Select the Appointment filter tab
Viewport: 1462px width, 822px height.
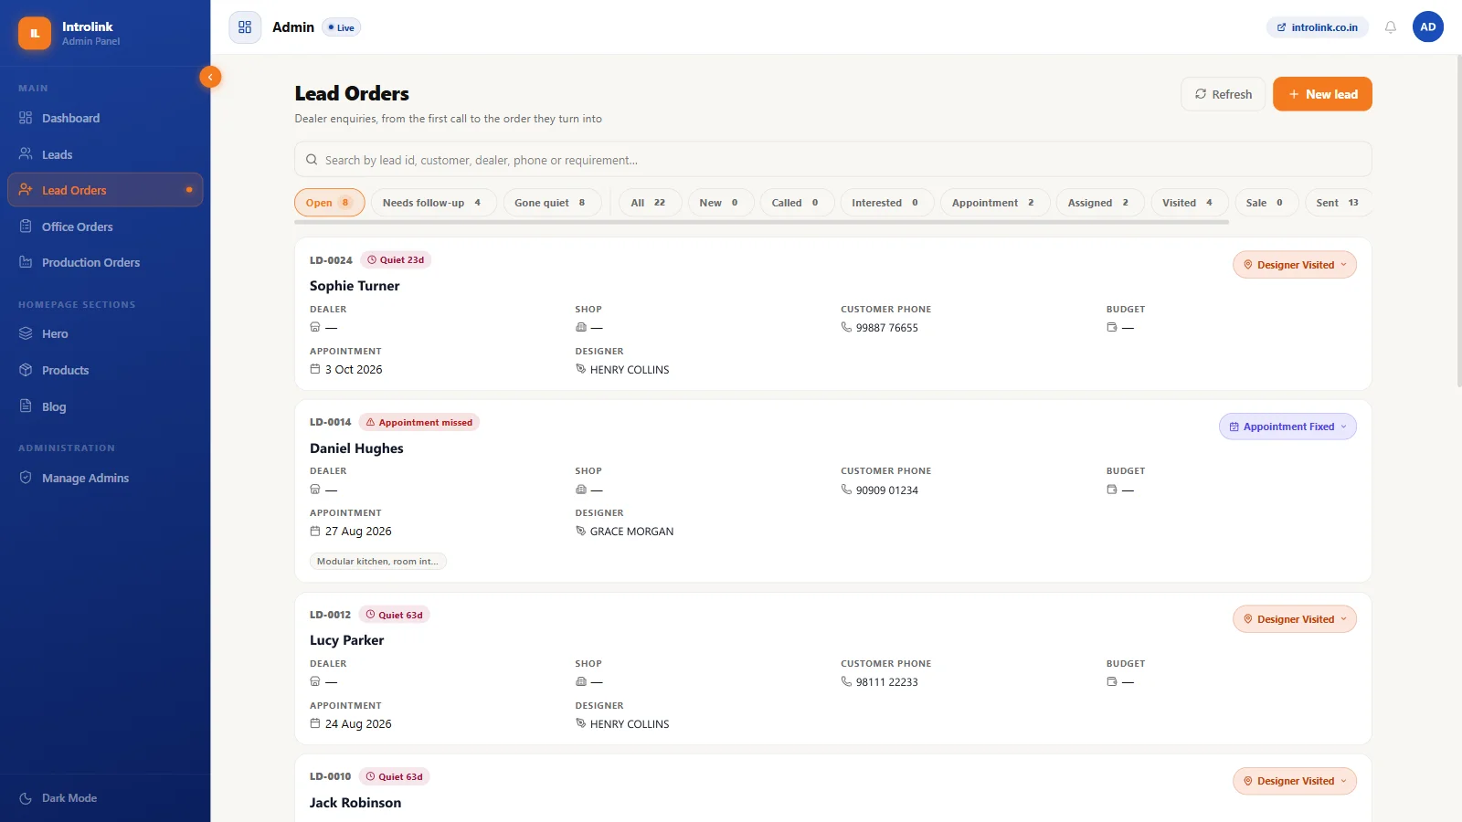click(x=994, y=203)
